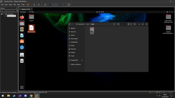
Task: Go back in the Files window
Action: click(70, 24)
